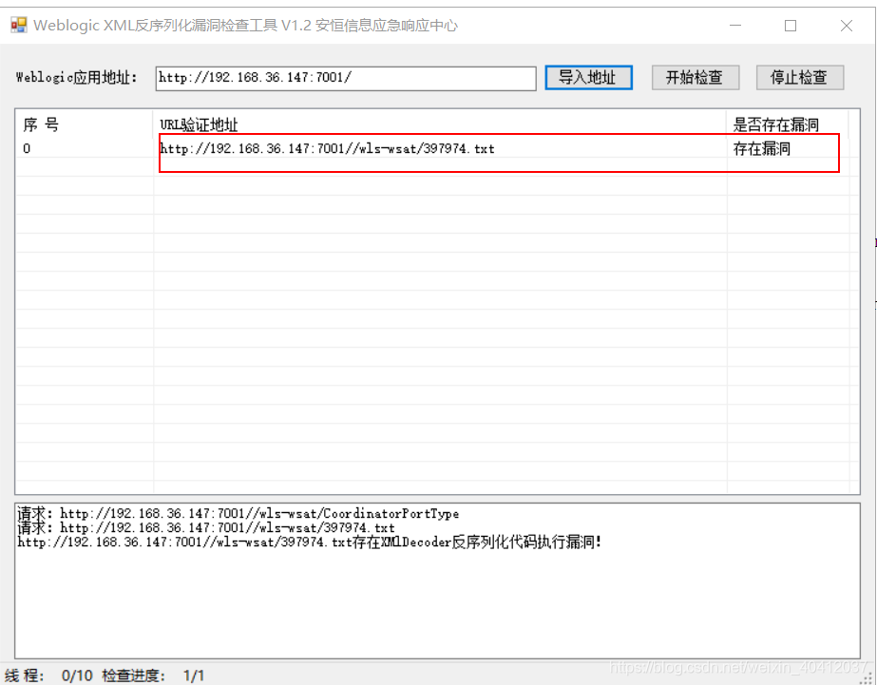Click the 导入地址 button to import addresses
Image resolution: width=877 pixels, height=685 pixels.
tap(588, 78)
